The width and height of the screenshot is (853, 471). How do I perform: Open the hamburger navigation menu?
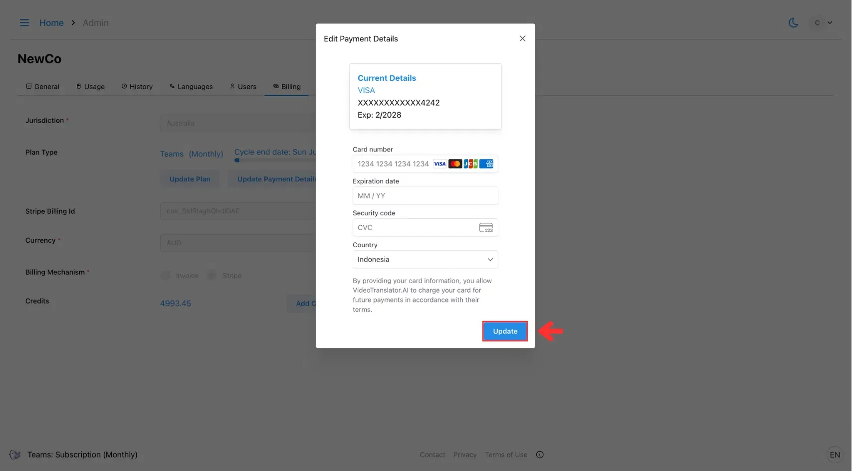pos(24,22)
